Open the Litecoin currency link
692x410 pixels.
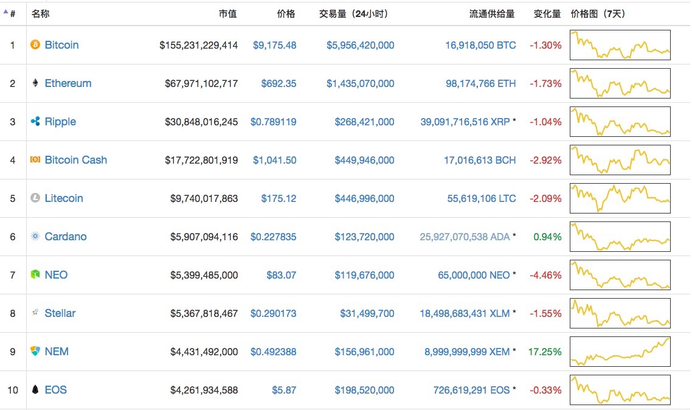pos(64,198)
